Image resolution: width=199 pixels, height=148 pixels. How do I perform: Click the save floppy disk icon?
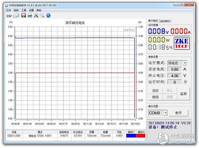point(24,16)
